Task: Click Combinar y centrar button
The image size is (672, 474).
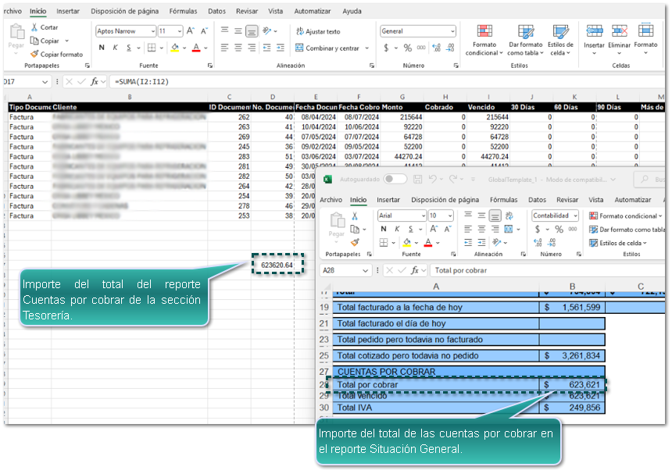Action: click(327, 48)
